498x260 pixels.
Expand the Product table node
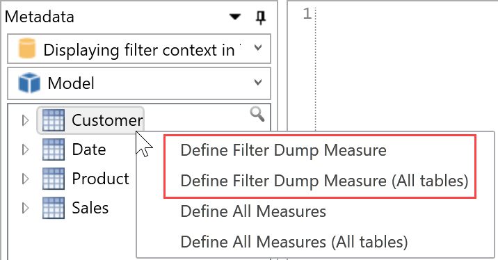coord(26,179)
